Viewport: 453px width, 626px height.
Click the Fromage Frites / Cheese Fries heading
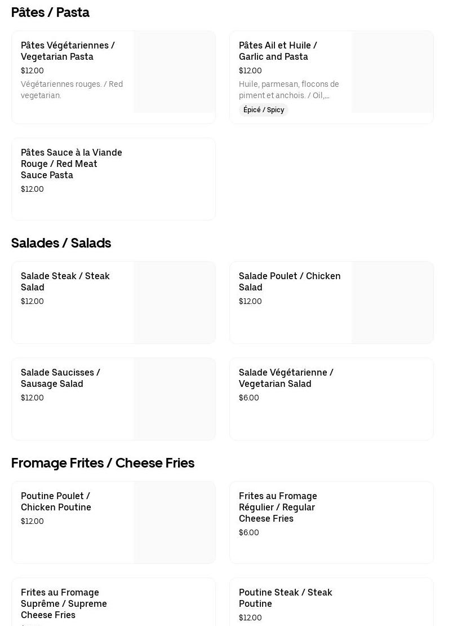103,463
